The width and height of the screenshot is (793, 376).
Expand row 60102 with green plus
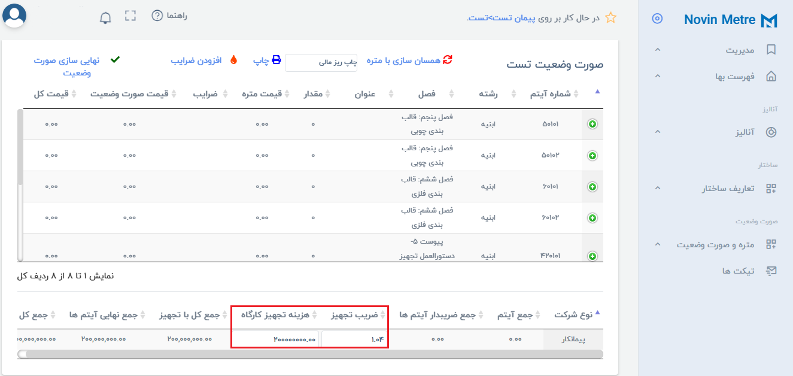click(593, 218)
